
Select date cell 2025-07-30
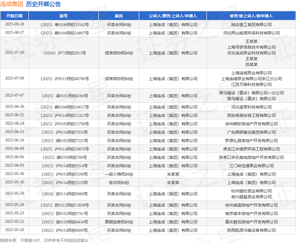coord(14,53)
